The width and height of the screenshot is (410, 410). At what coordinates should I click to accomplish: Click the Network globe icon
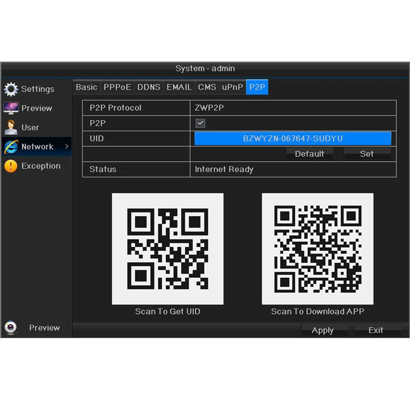click(11, 147)
